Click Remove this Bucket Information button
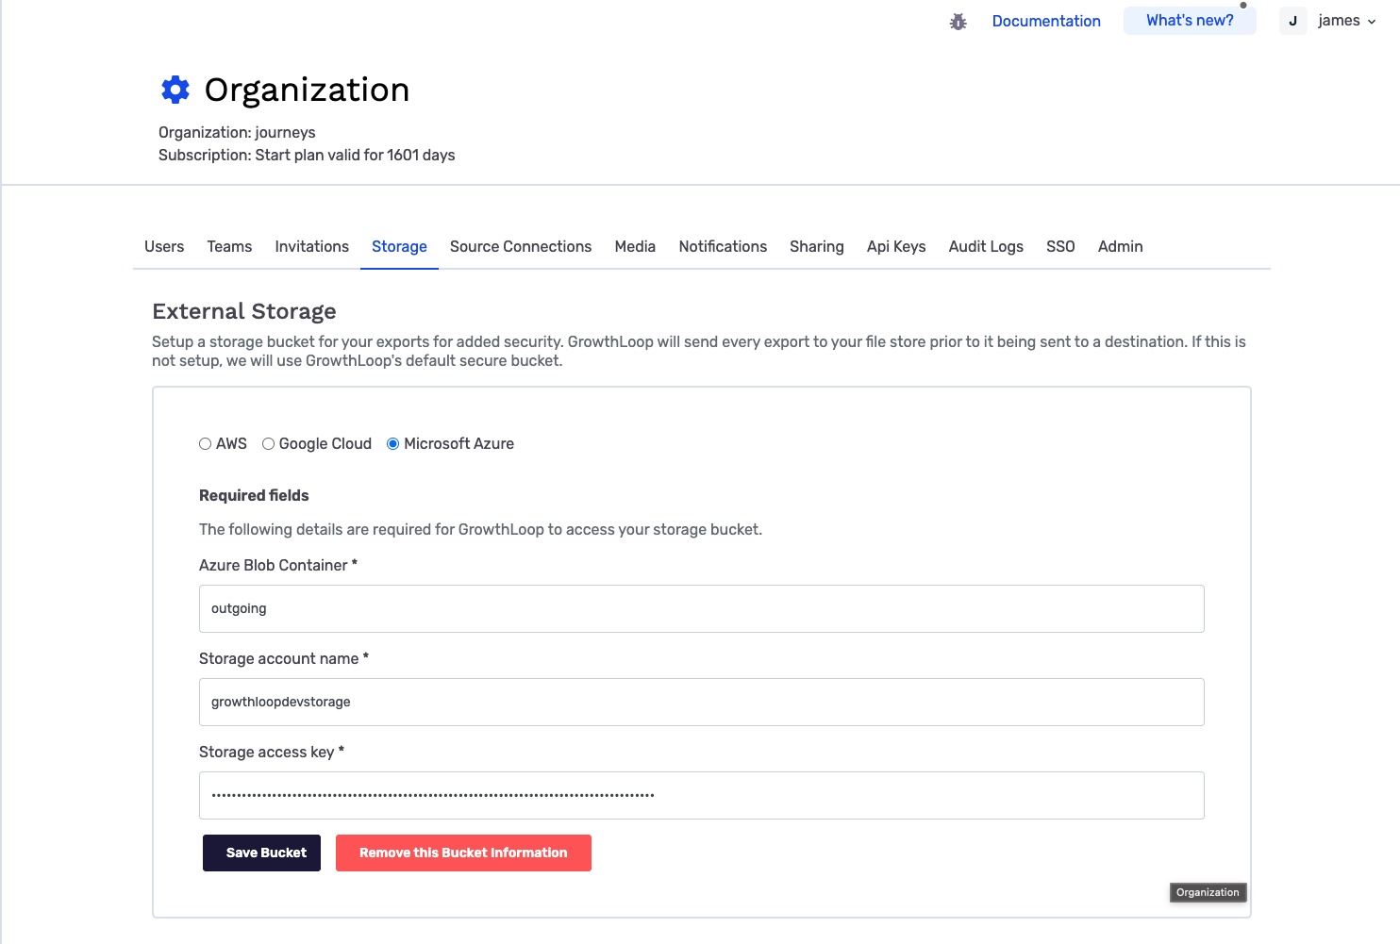 click(463, 853)
